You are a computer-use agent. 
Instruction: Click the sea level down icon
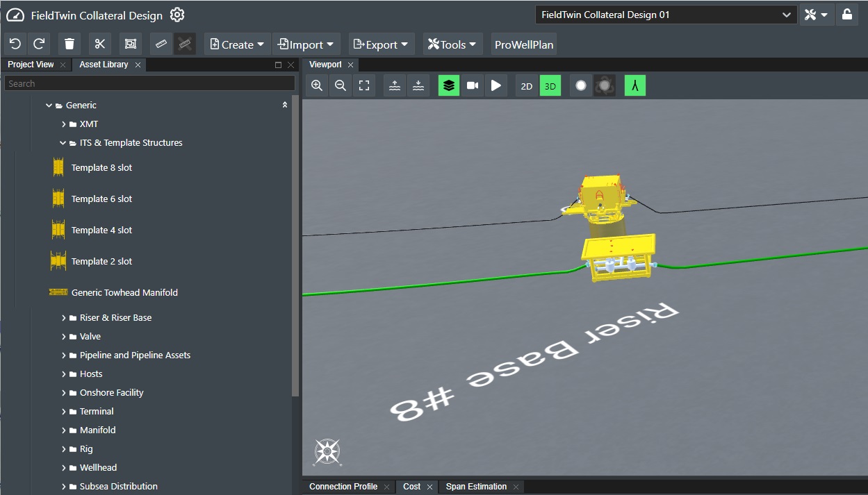(x=418, y=85)
